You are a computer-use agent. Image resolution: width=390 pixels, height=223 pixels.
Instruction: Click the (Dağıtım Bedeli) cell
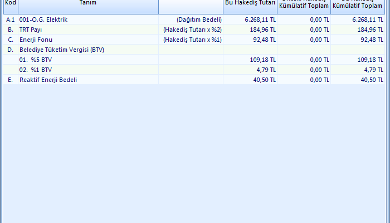tap(199, 20)
